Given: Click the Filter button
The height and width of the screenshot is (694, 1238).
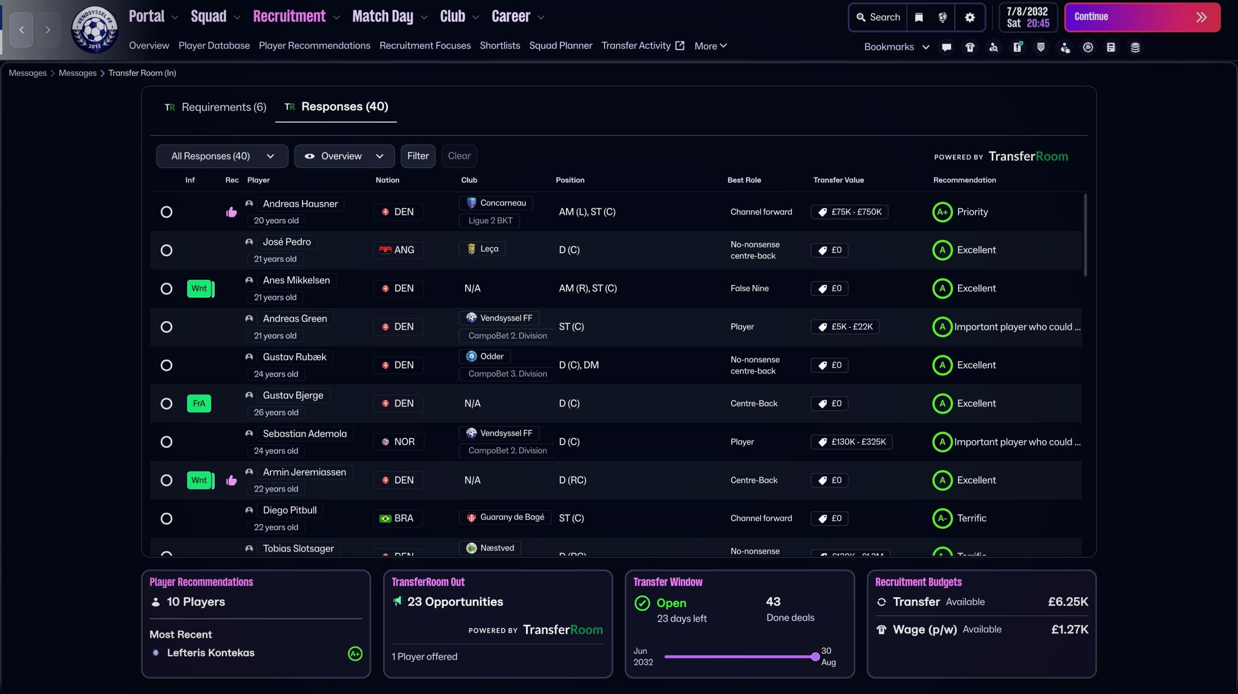Looking at the screenshot, I should point(418,156).
